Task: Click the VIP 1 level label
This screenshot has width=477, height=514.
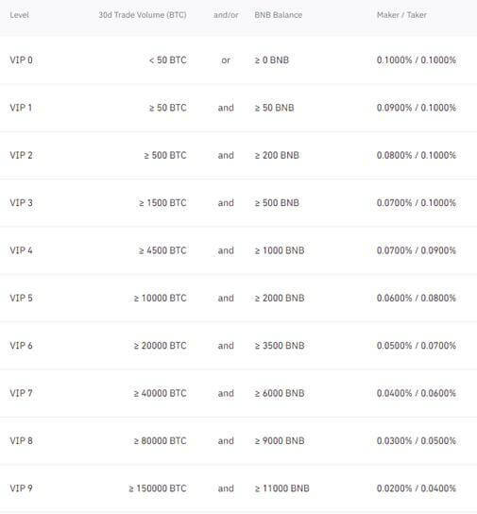Action: click(x=21, y=108)
